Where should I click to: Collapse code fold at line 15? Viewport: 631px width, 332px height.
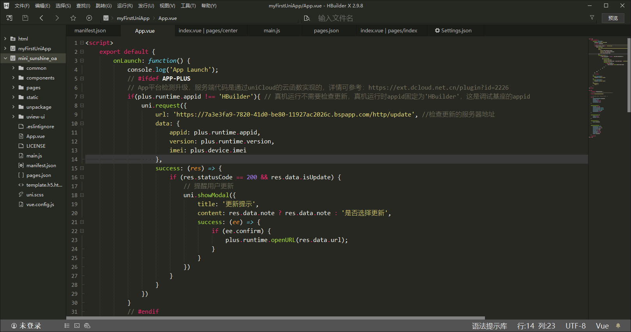coord(82,168)
